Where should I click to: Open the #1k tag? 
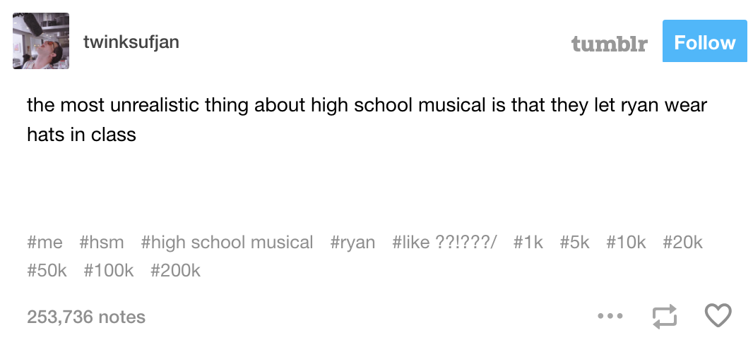[x=528, y=242]
